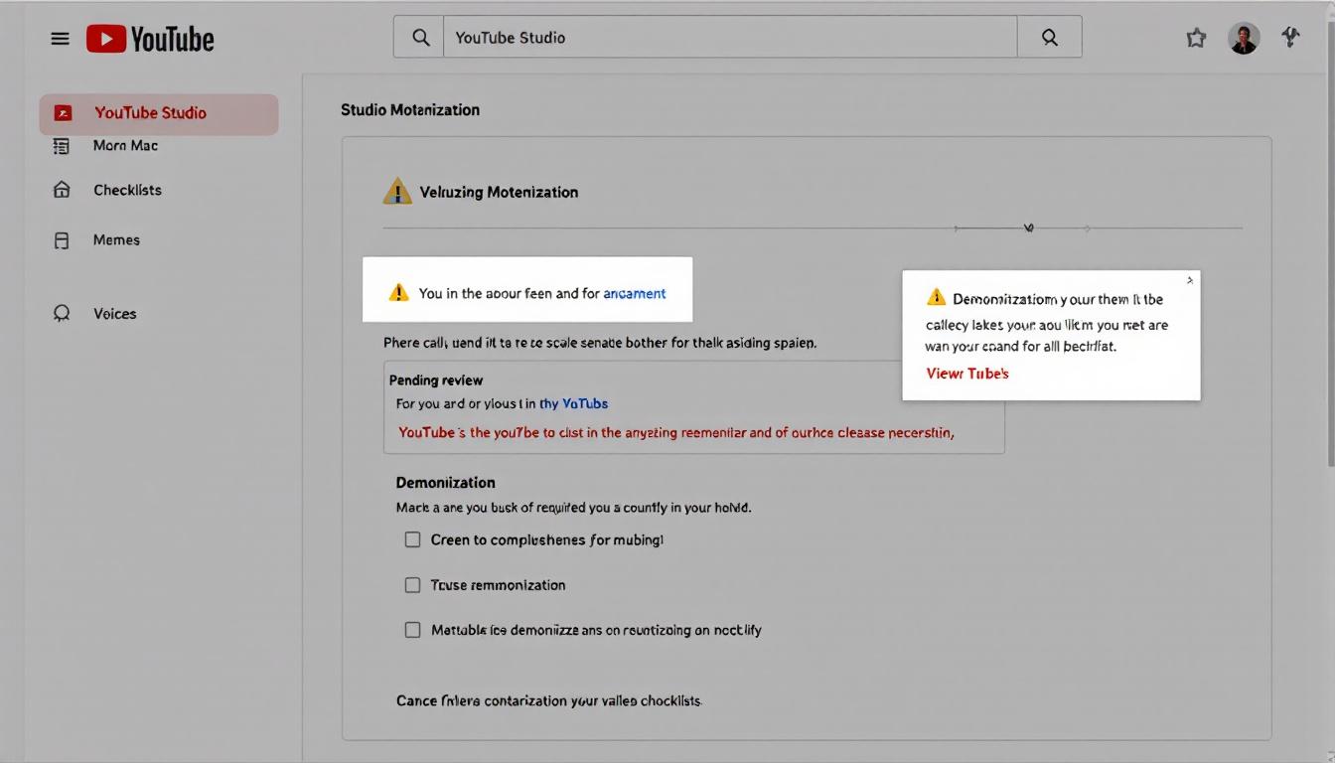Viewport: 1335px width, 763px height.
Task: Check the "Creen to compleshenes for mubing" box
Action: click(x=413, y=539)
